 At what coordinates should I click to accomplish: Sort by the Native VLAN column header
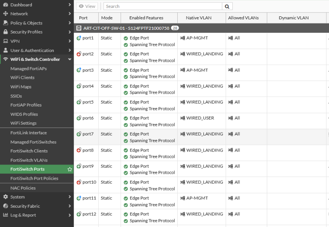(198, 18)
